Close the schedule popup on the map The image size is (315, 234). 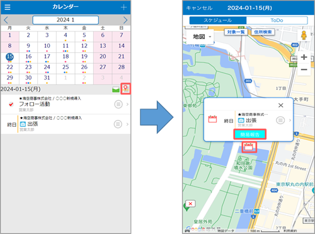tap(281, 105)
